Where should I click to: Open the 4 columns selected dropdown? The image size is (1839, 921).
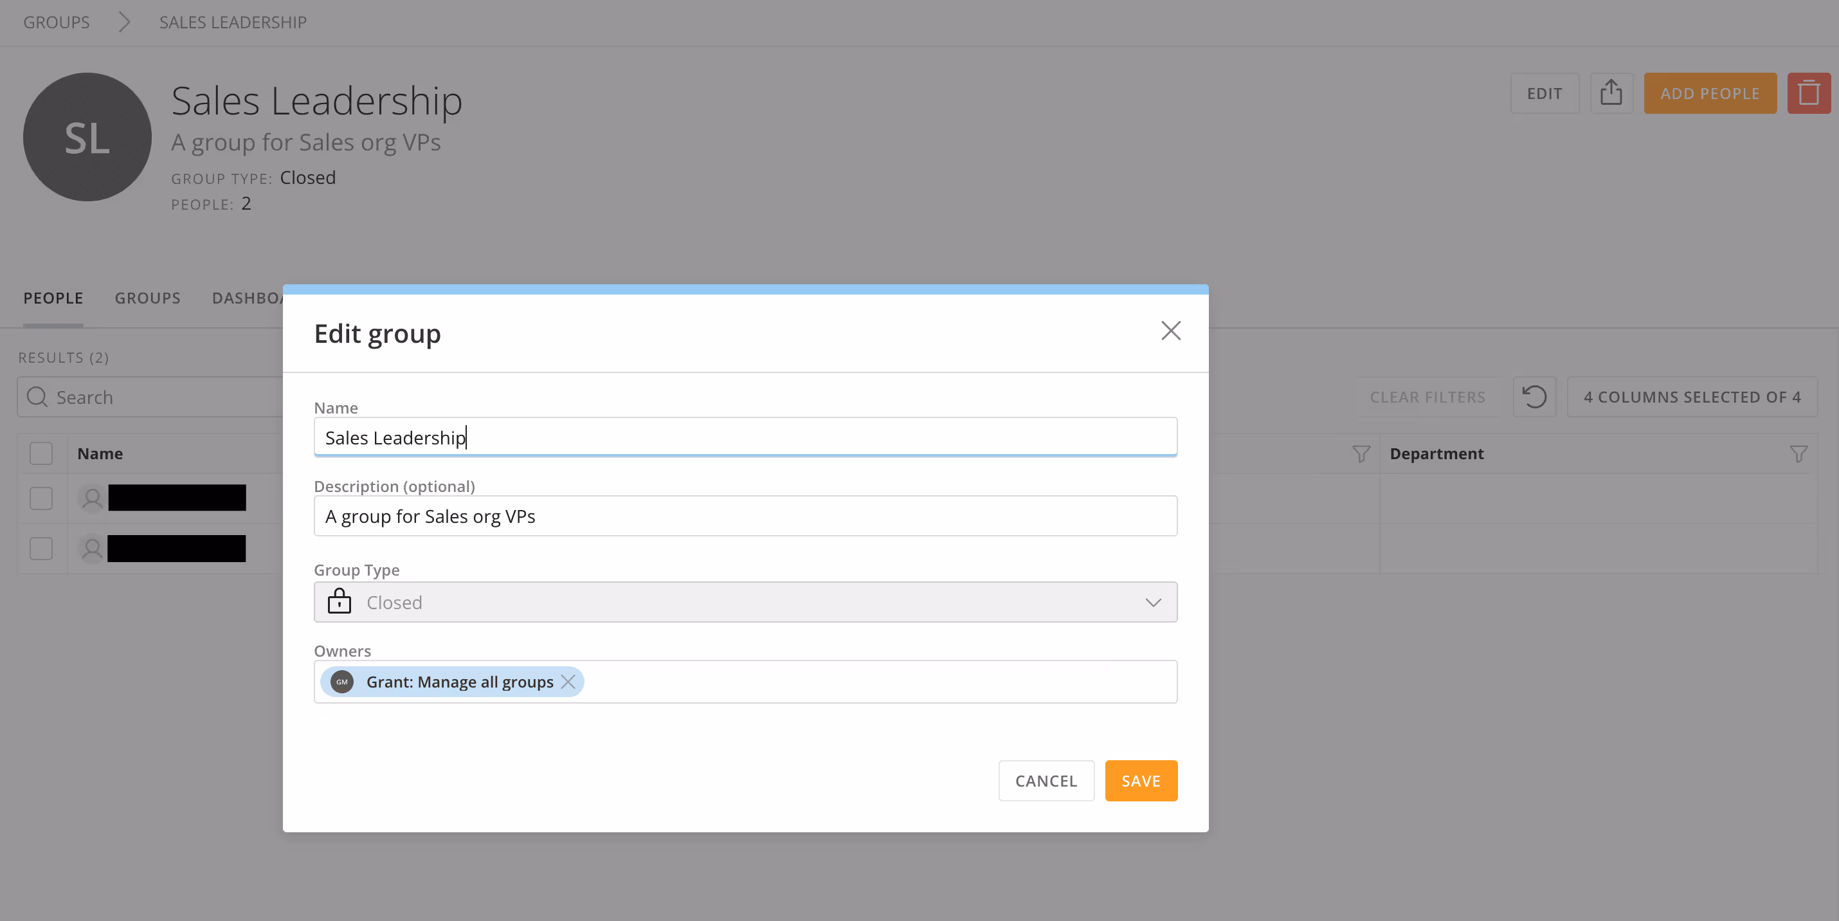pyautogui.click(x=1691, y=397)
